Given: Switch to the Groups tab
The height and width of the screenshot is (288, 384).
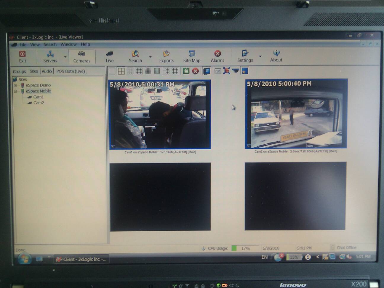Looking at the screenshot, I should (x=19, y=71).
